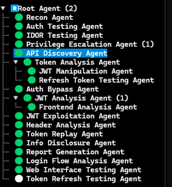
Task: Click the green dot next to Auth Testing Agent
Action: pyautogui.click(x=19, y=26)
